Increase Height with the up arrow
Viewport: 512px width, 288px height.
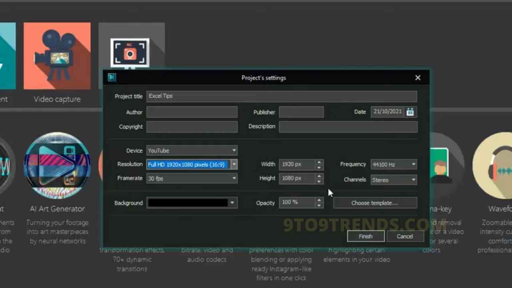tap(319, 176)
